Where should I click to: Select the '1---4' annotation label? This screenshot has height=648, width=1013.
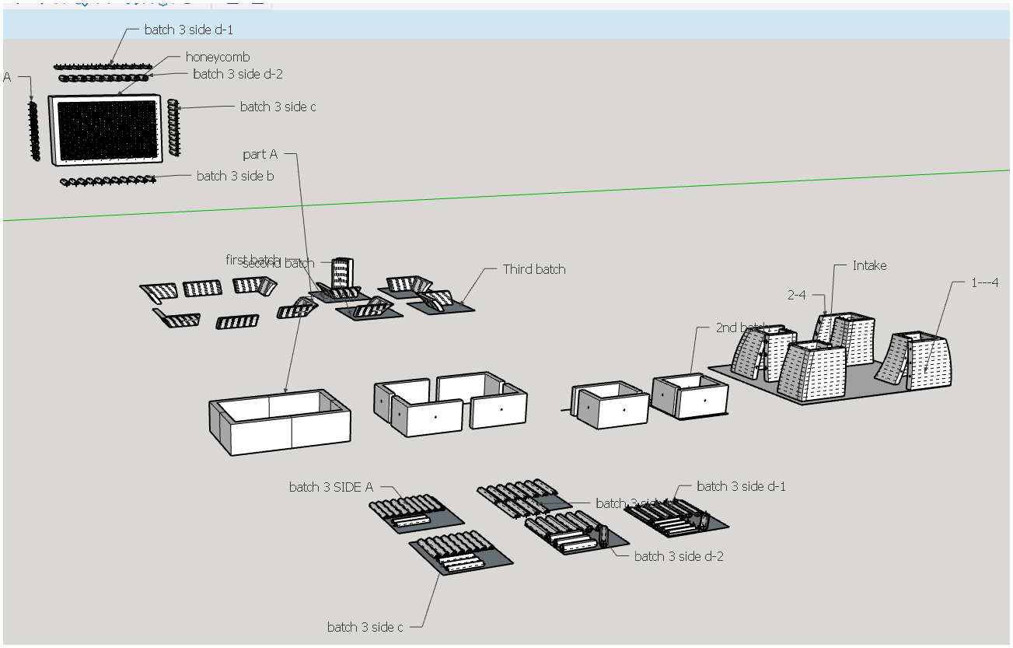[983, 282]
